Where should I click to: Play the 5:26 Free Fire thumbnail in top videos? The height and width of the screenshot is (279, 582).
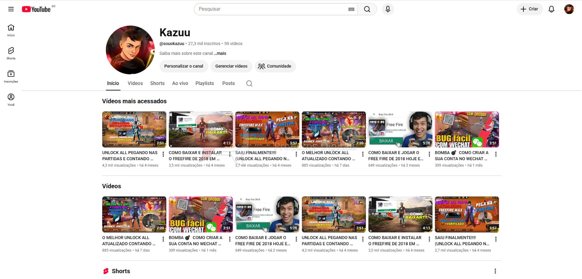coord(400,129)
